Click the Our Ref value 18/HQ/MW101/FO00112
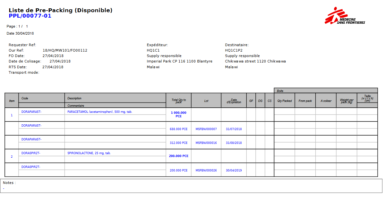The image size is (385, 199). click(x=65, y=50)
